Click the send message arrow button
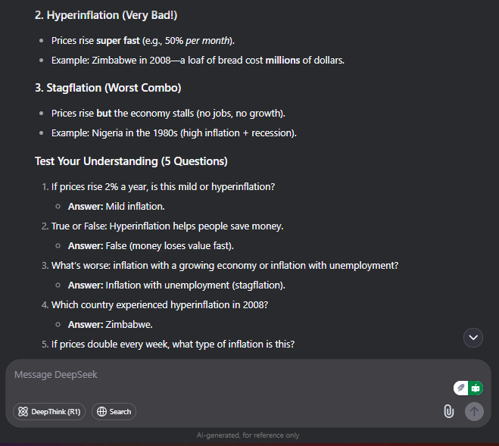Viewport: 499px width, 446px height. 474,411
